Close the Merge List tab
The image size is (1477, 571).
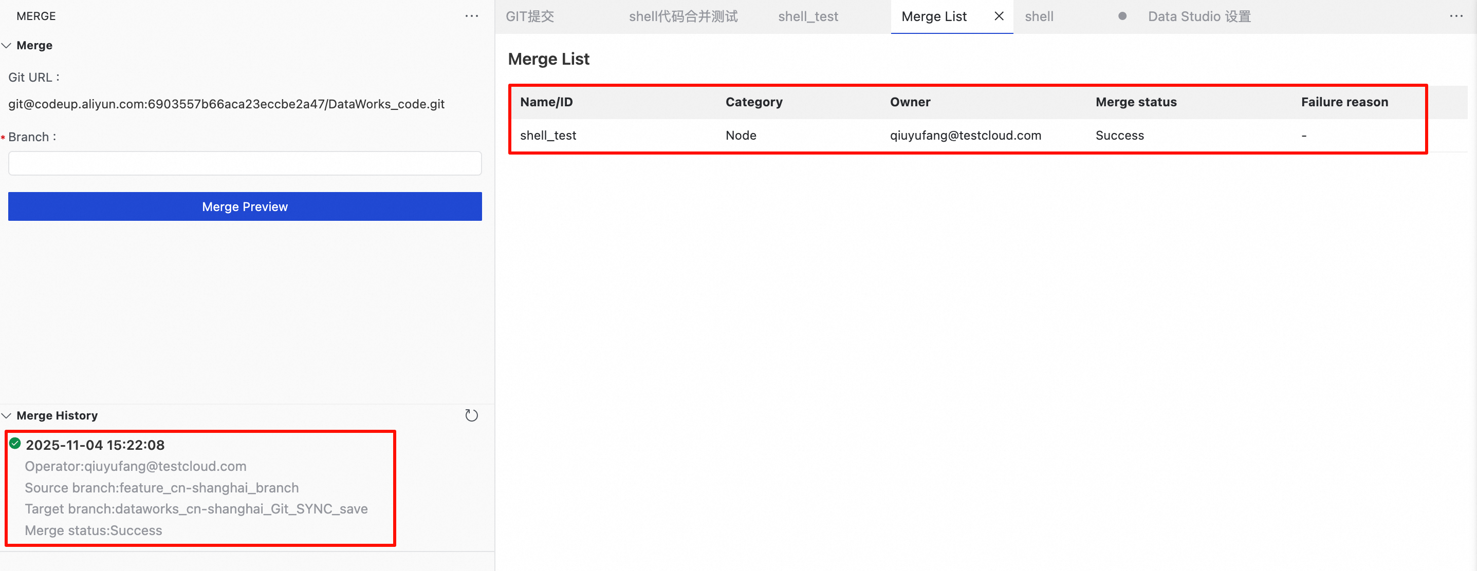pos(999,16)
